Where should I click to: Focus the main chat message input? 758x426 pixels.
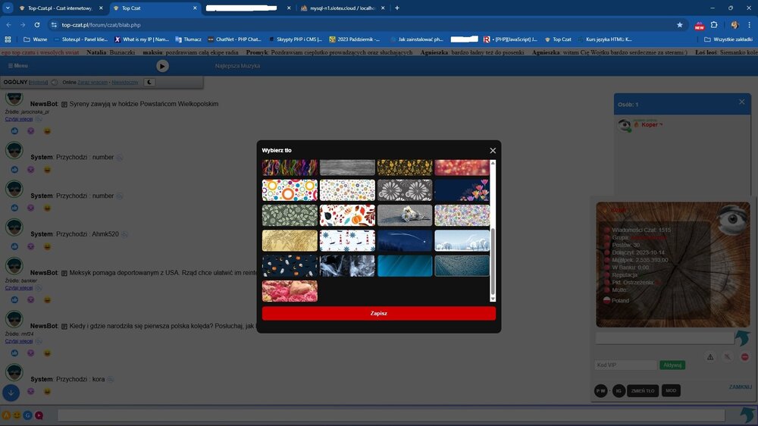[391, 415]
